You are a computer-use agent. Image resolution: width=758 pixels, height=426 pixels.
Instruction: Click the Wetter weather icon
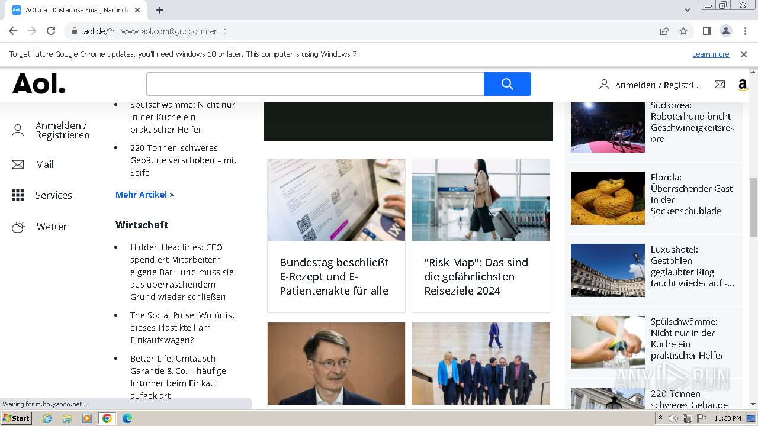[x=18, y=227]
